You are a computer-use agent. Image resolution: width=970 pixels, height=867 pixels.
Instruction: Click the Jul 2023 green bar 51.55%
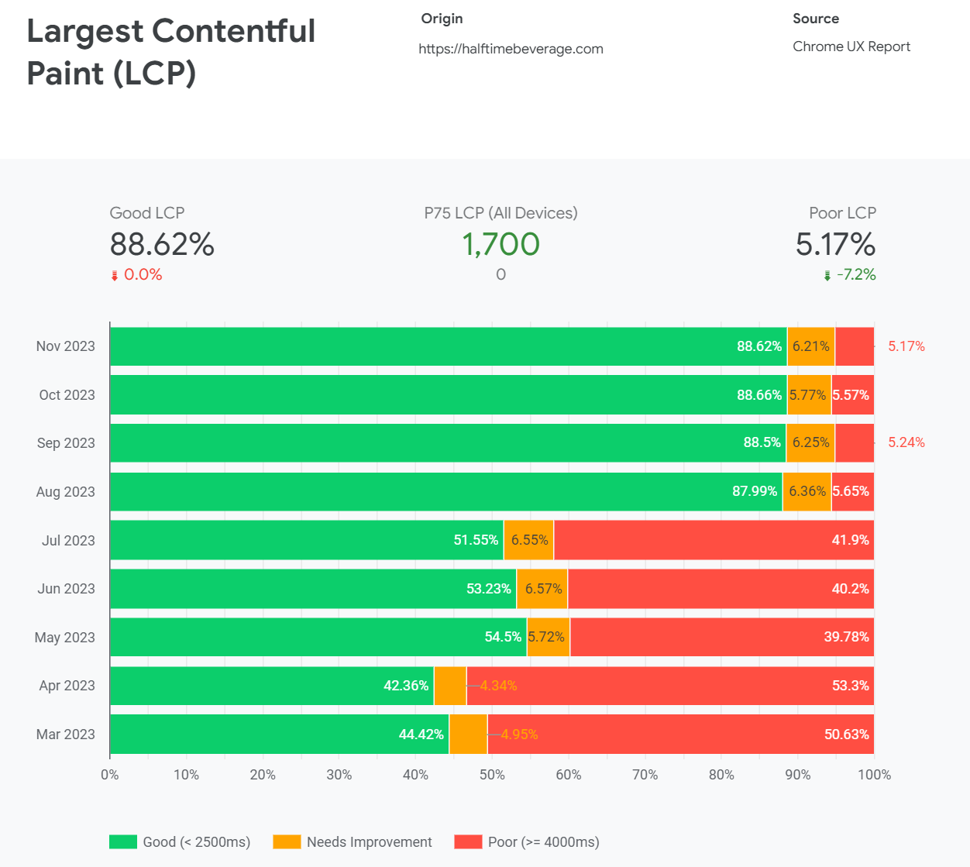307,540
